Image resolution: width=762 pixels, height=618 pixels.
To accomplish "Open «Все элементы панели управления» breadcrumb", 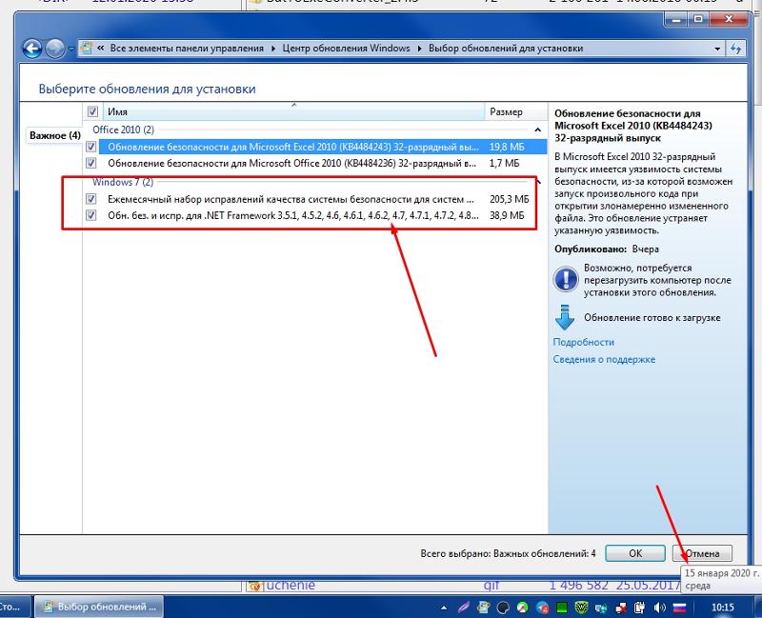I will tap(187, 49).
